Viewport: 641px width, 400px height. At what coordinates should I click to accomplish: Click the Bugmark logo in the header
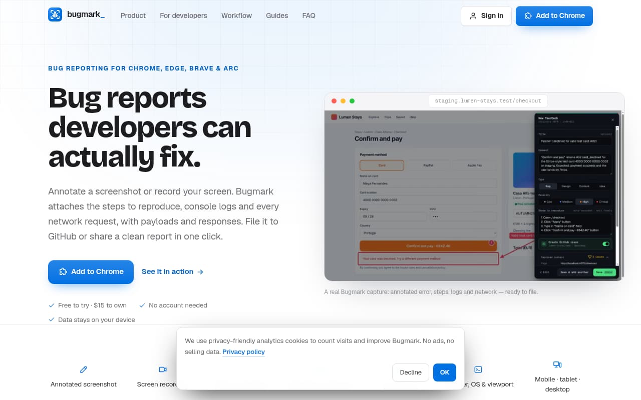[77, 15]
